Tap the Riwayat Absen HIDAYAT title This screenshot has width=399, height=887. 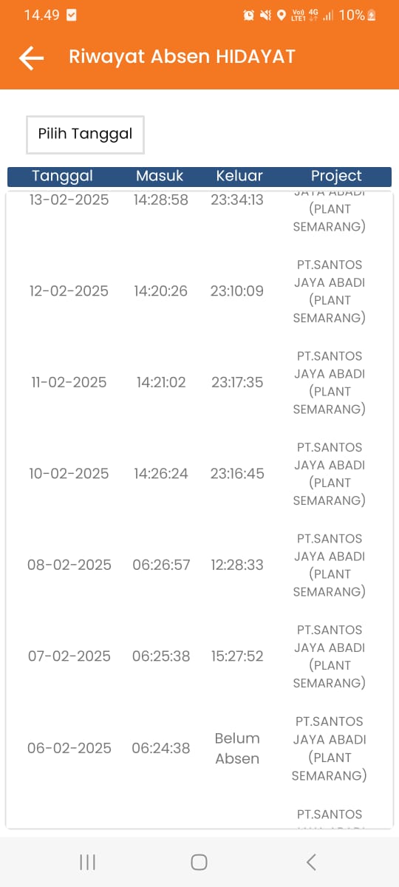pos(182,57)
